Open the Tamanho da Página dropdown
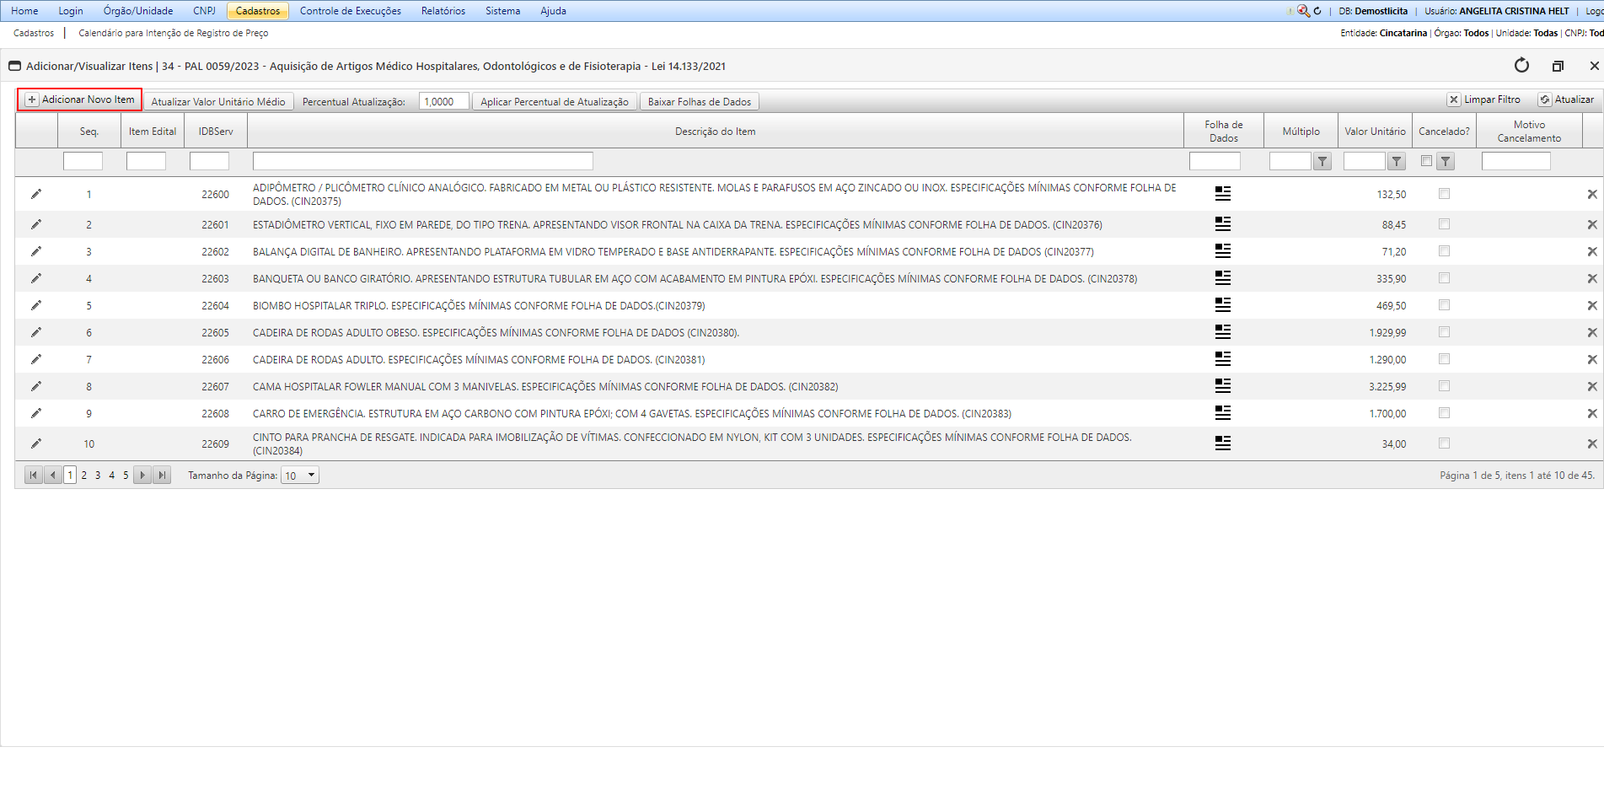The width and height of the screenshot is (1604, 790). (300, 476)
